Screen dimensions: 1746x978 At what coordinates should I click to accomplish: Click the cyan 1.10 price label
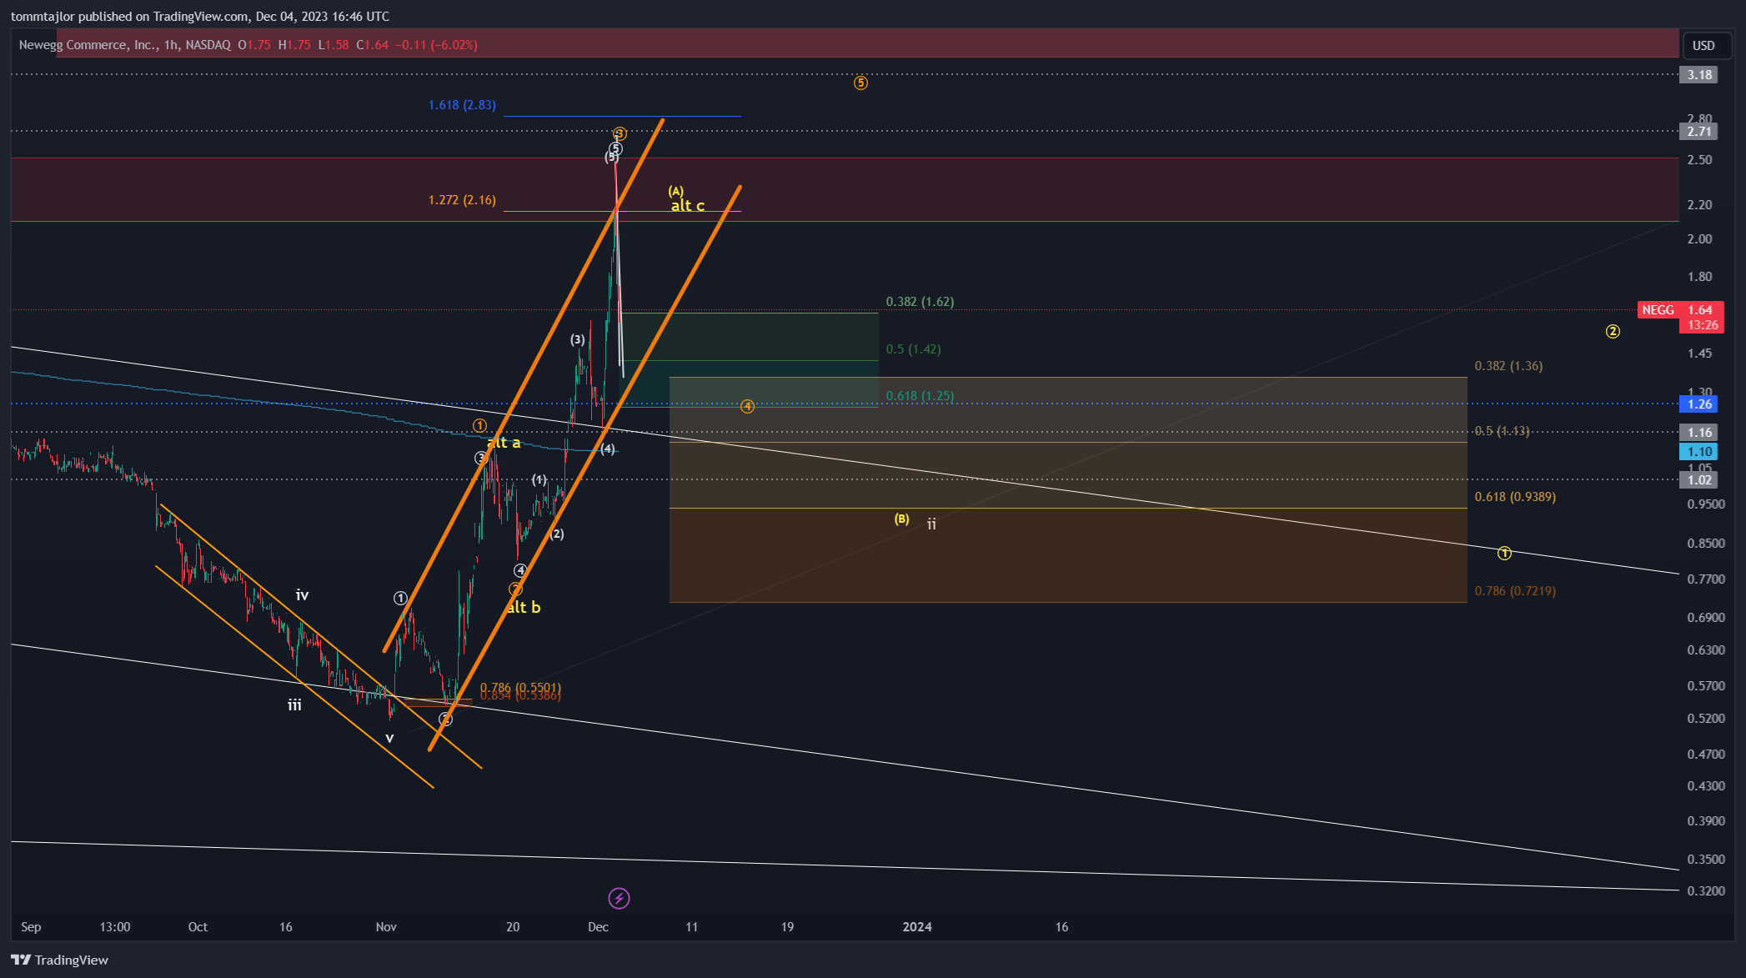coord(1699,452)
